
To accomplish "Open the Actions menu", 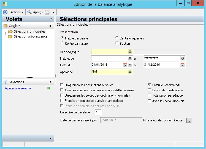I will [x=17, y=12].
